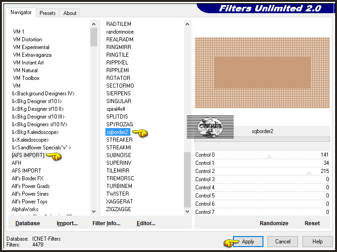
Task: Open the About tab
Action: pos(69,13)
